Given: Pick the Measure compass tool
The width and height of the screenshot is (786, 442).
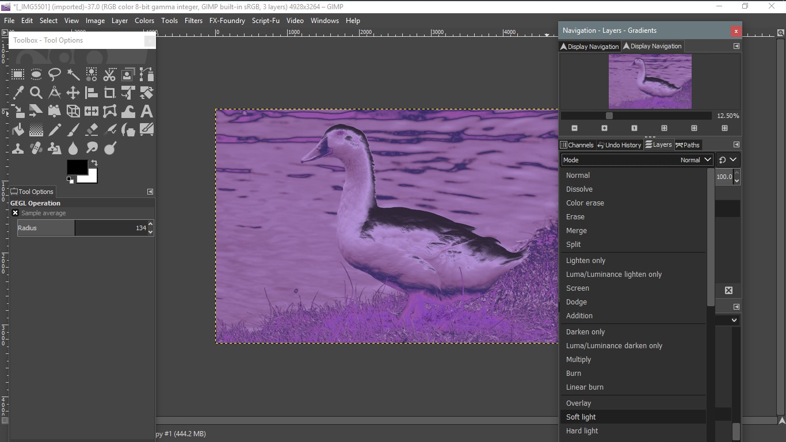Looking at the screenshot, I should pos(55,93).
